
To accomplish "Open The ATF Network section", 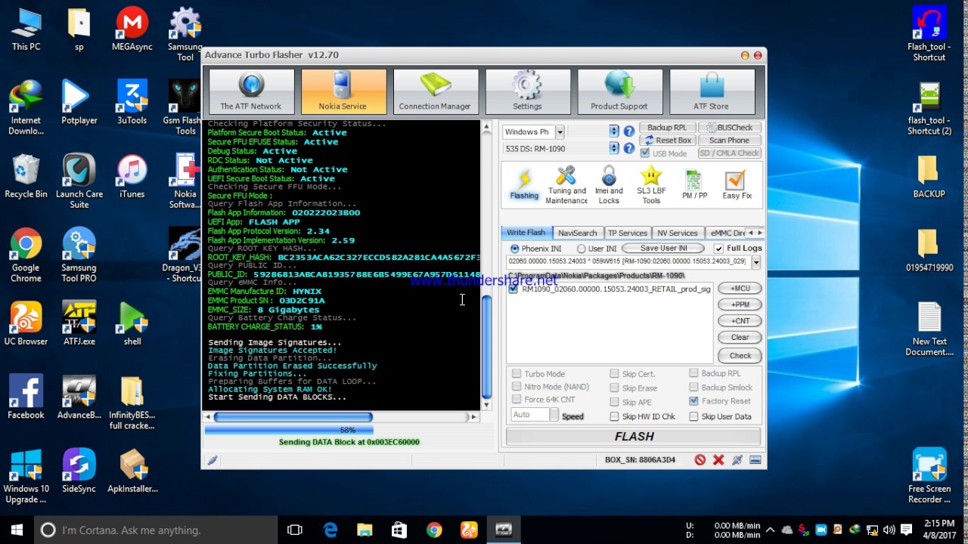I will (251, 91).
